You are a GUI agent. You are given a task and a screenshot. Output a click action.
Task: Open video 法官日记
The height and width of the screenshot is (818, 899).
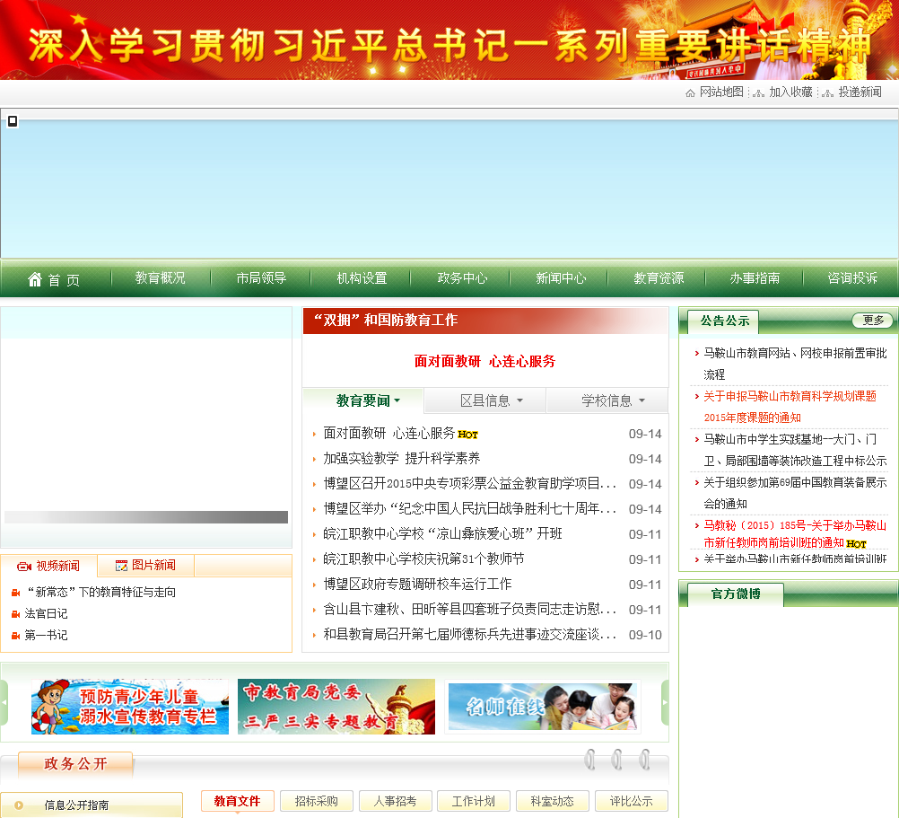46,614
